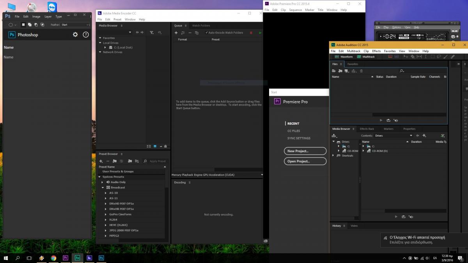Click the Open Project... button in Premiere Pro
468x263 pixels.
pos(305,161)
